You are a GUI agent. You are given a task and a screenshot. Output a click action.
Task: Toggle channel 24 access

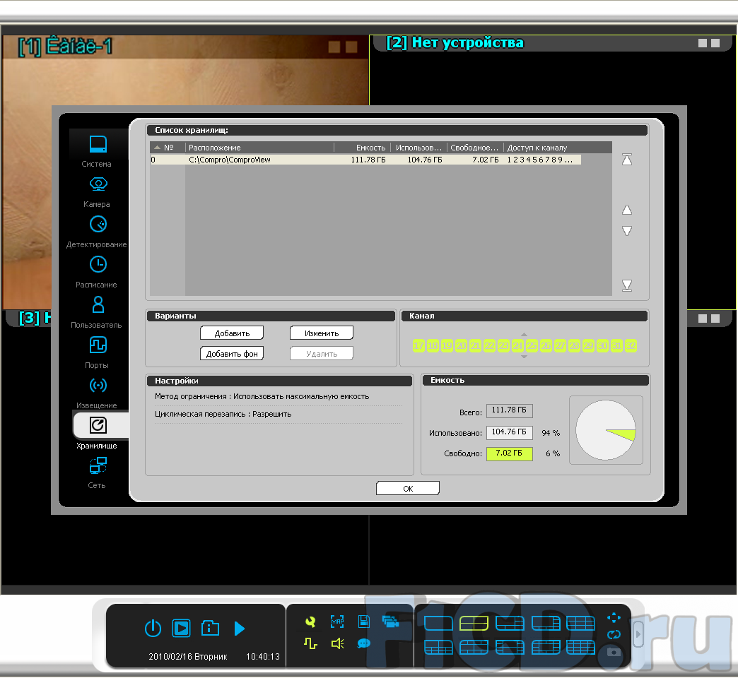(517, 346)
